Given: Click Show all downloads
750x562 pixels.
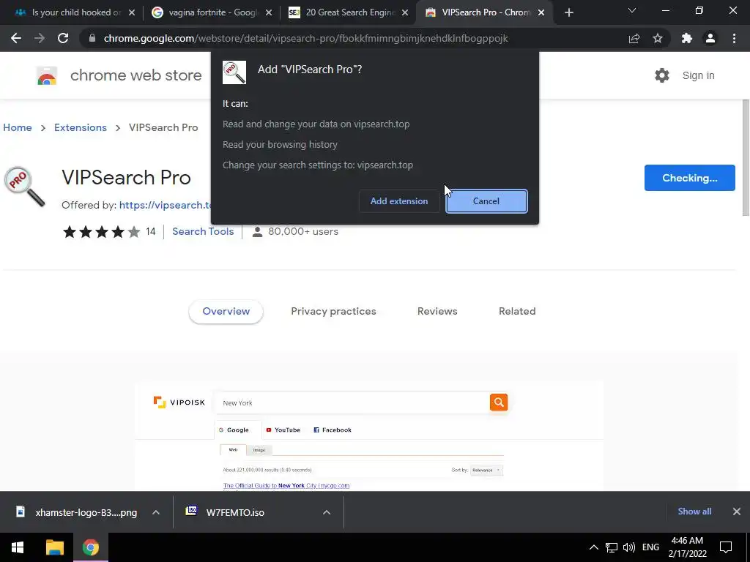Looking at the screenshot, I should [694, 512].
